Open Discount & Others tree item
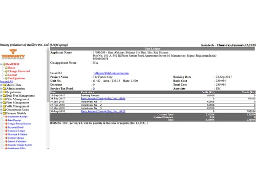The image size is (256, 192). click(17, 134)
